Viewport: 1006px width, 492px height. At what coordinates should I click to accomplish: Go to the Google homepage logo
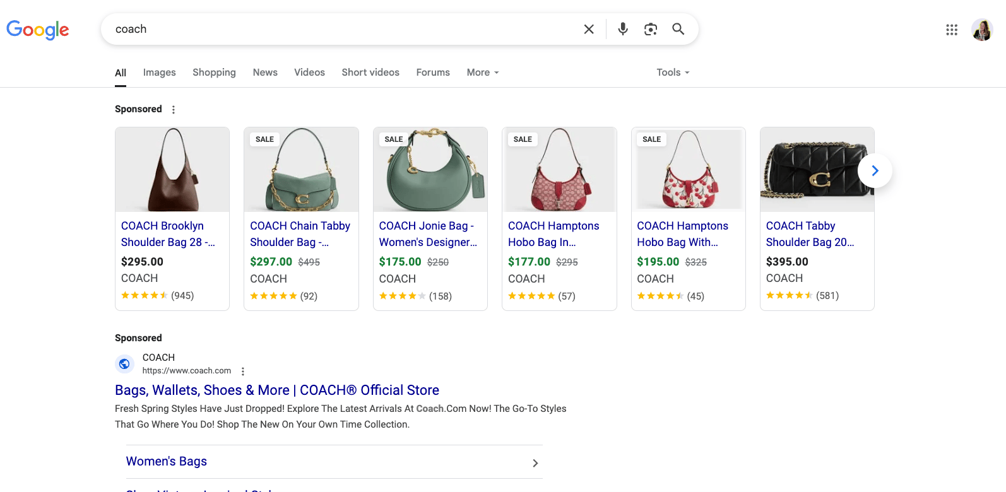(38, 30)
